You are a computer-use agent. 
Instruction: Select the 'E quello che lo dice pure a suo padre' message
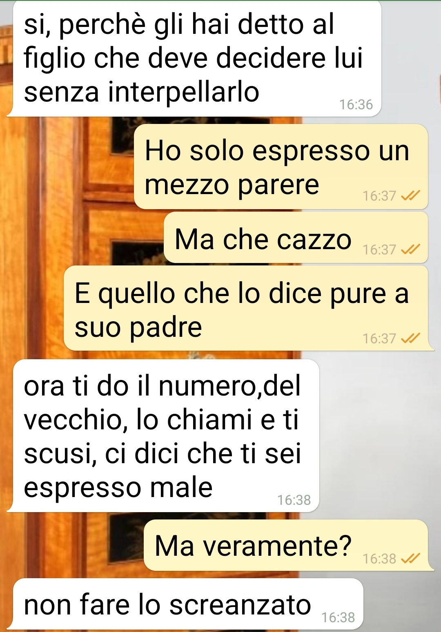pos(246,308)
